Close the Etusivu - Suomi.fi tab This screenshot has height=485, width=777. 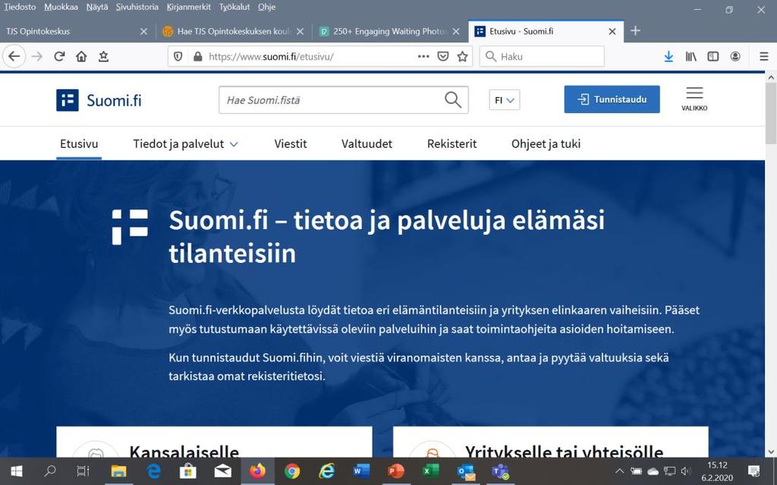tap(612, 31)
